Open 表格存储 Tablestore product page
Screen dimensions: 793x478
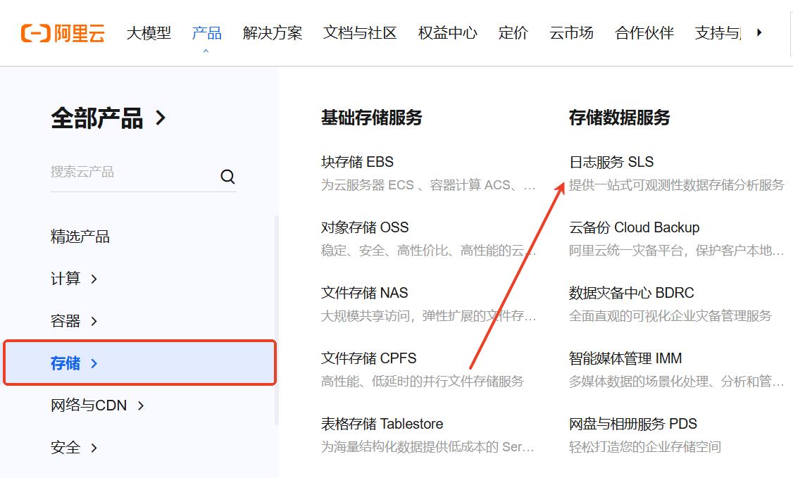click(x=383, y=423)
